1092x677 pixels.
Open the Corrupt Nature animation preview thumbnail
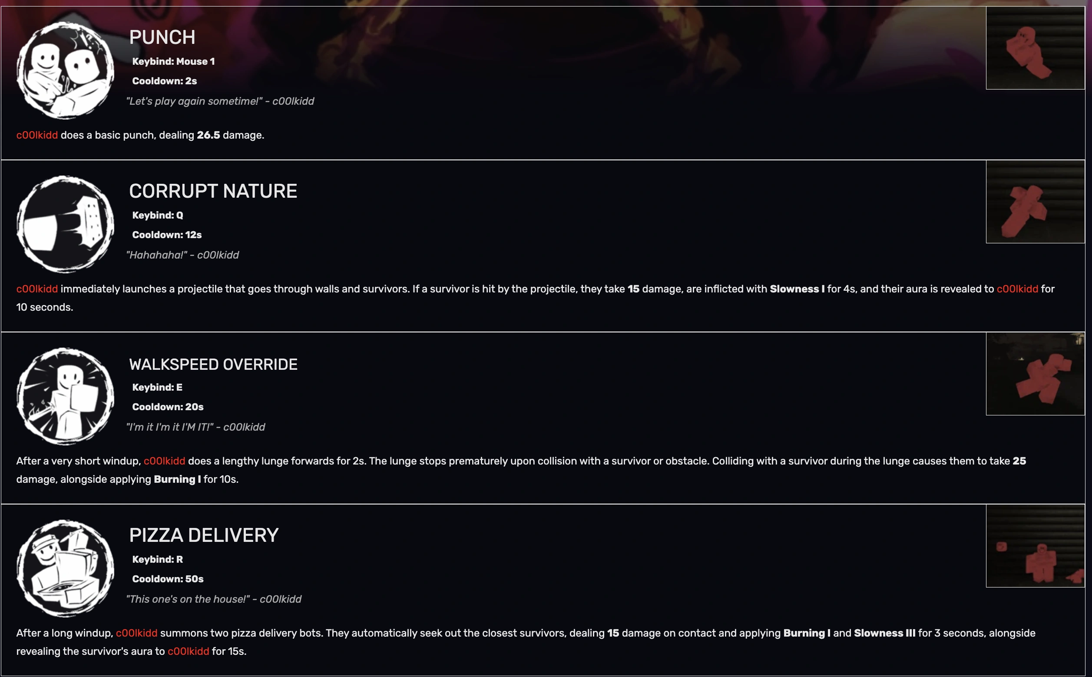1035,202
